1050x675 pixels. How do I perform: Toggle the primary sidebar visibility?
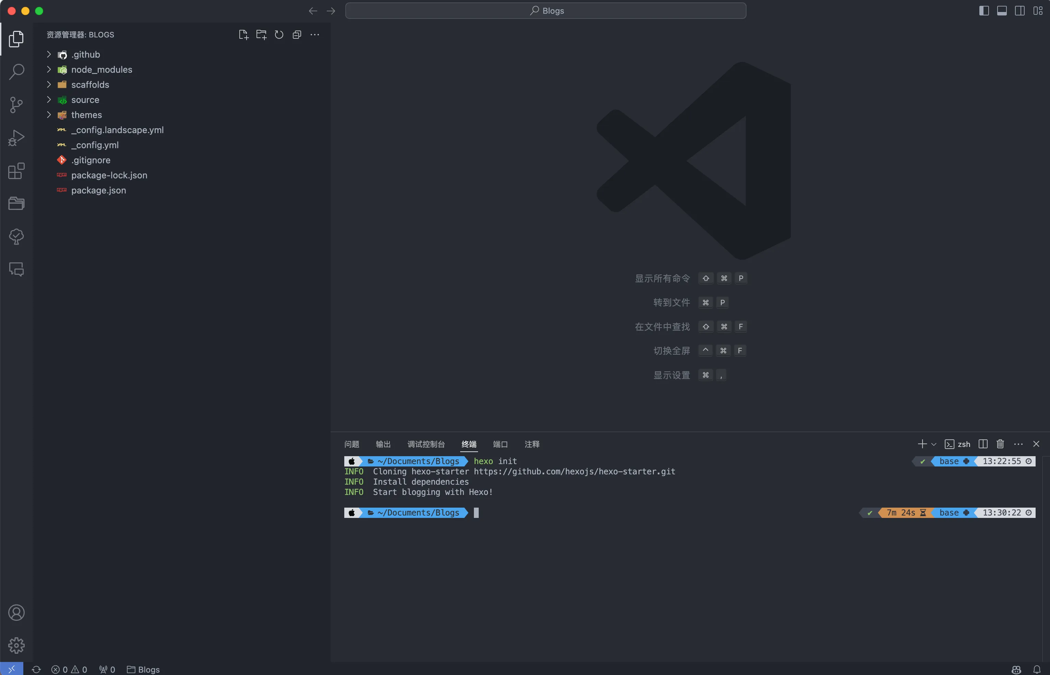click(984, 11)
